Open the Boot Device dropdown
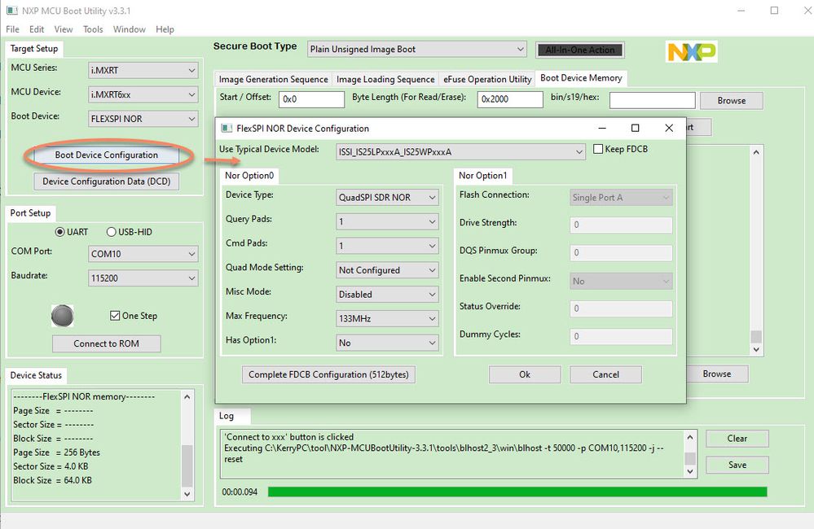This screenshot has height=529, width=814. coord(143,119)
